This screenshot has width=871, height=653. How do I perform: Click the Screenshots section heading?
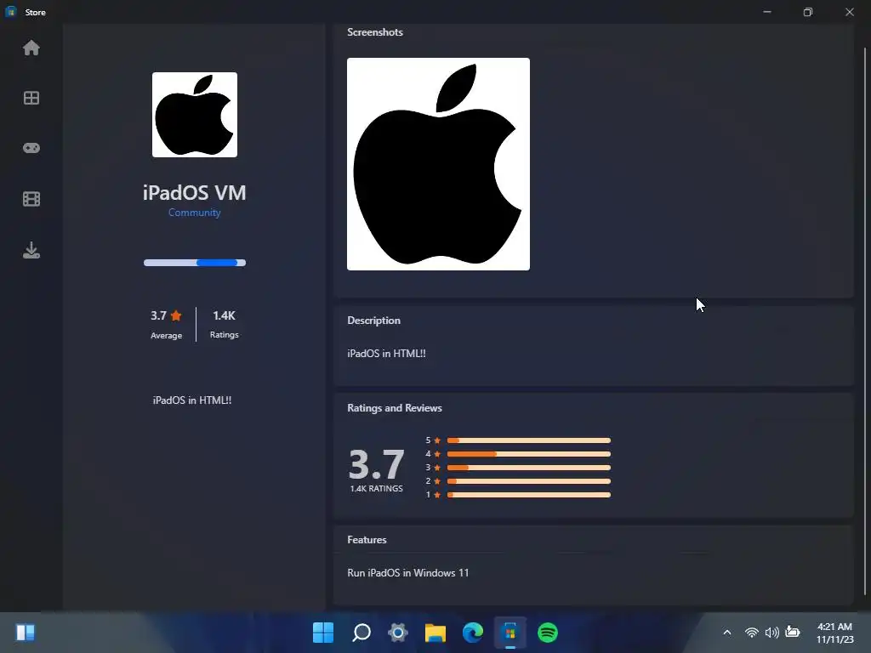(375, 32)
